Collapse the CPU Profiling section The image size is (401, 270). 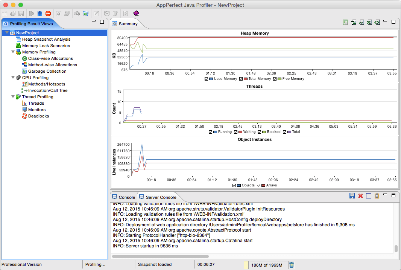coord(13,78)
